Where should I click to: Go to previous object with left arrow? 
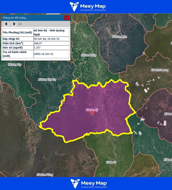[x=6, y=24]
